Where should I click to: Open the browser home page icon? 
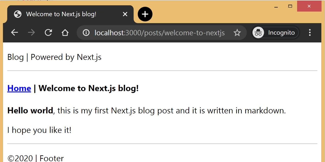click(x=65, y=33)
